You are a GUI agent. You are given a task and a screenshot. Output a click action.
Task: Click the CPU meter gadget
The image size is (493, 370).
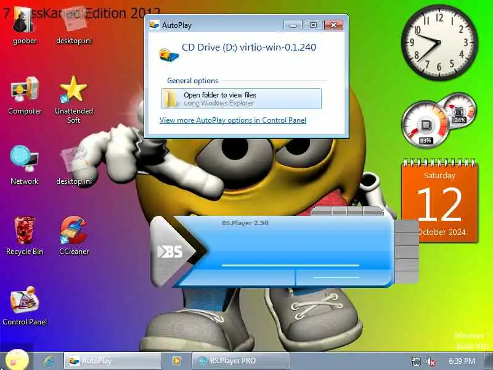[425, 125]
